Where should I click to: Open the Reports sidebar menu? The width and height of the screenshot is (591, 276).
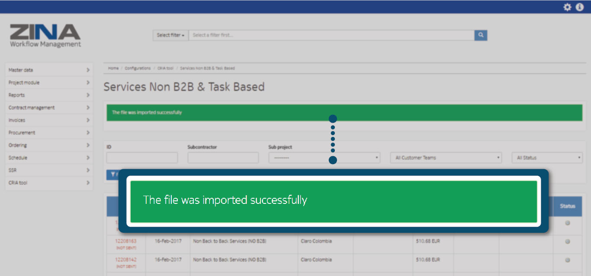point(49,95)
